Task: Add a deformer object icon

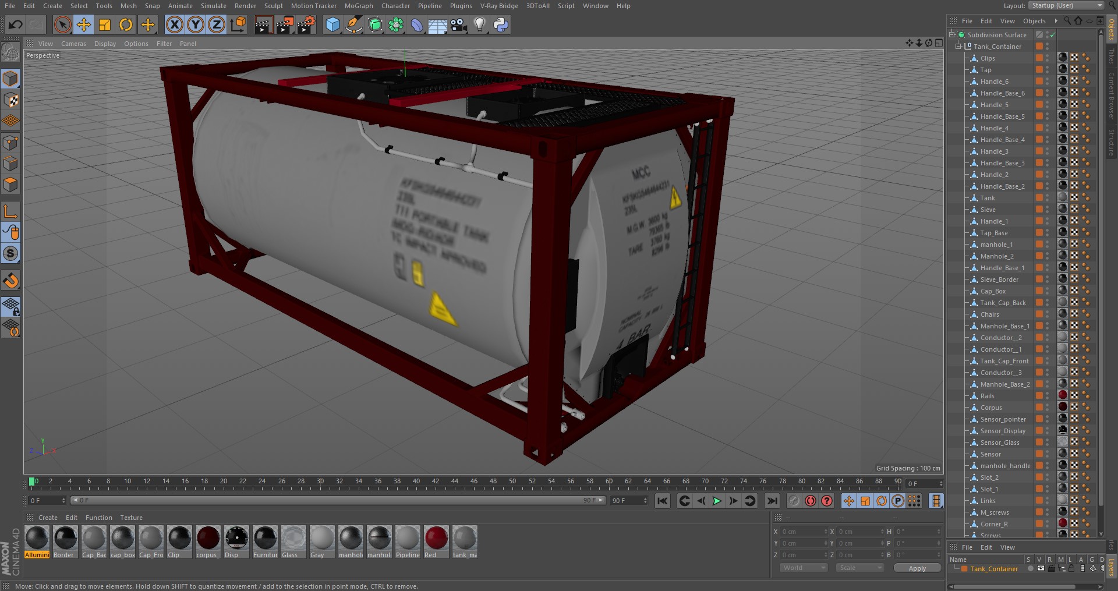Action: (x=417, y=24)
